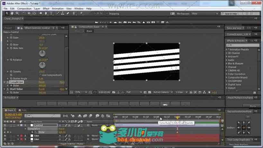Open comp mini-flowchart icon in timeline
Image resolution: width=263 pixels, height=148 pixels.
65,116
